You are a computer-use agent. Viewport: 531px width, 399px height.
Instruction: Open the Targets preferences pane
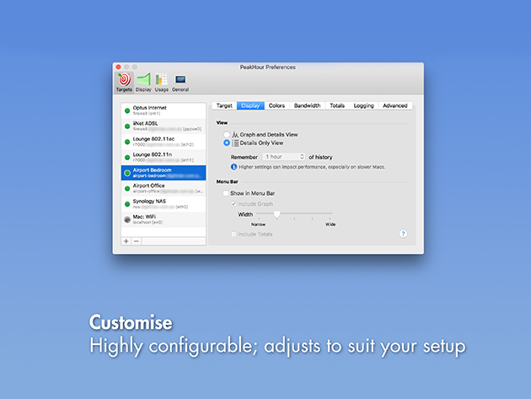pos(124,81)
